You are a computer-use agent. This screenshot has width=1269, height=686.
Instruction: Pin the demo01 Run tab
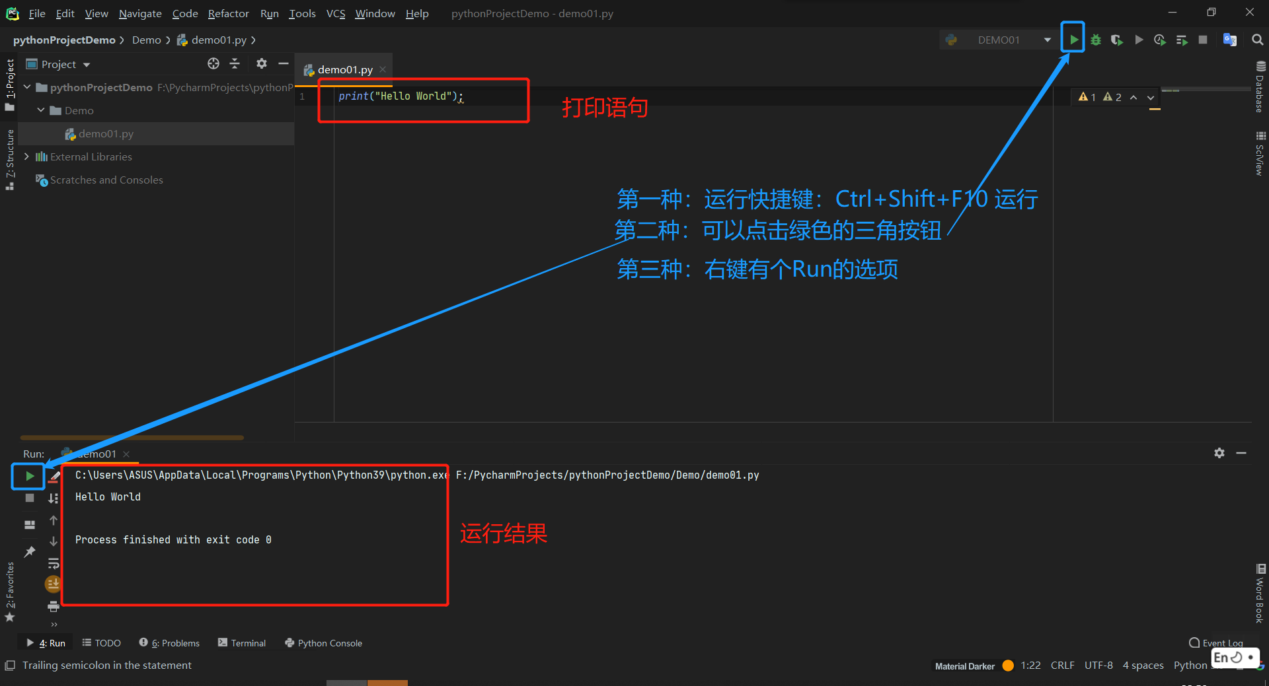[x=29, y=552]
